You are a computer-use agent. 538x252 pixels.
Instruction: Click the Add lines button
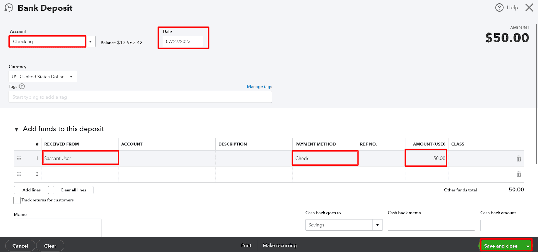tap(32, 190)
